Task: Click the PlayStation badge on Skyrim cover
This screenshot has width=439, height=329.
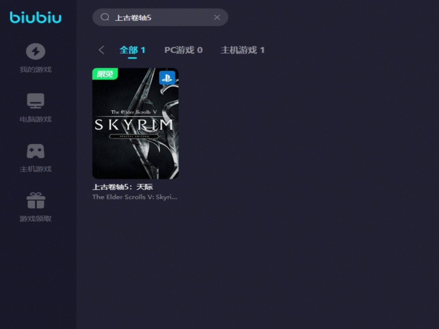Action: pyautogui.click(x=167, y=78)
